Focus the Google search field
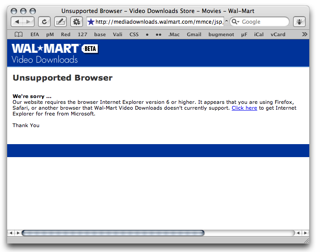The width and height of the screenshot is (320, 252). [x=259, y=21]
